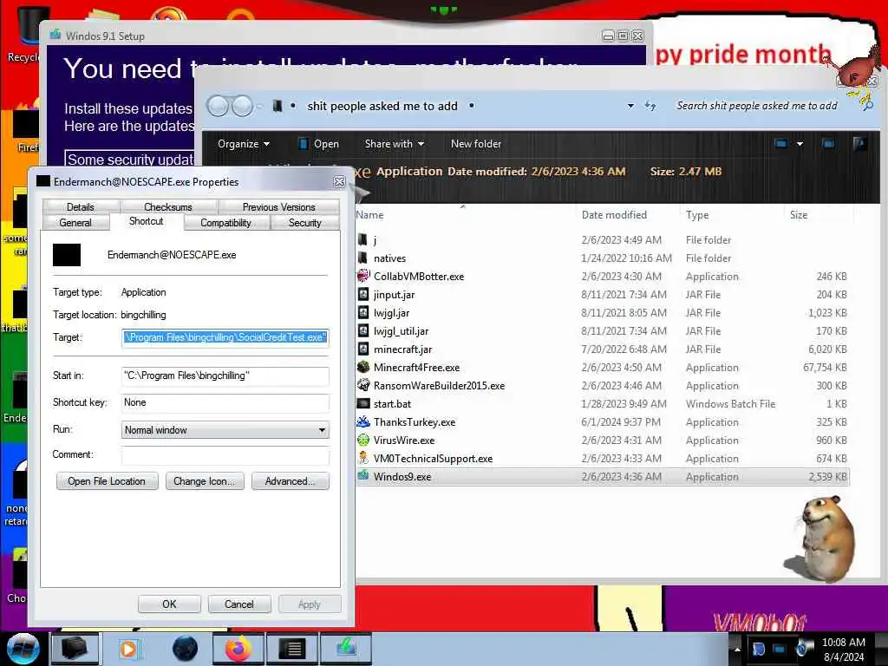Click OK in the Properties dialog
The width and height of the screenshot is (888, 666).
pyautogui.click(x=169, y=604)
